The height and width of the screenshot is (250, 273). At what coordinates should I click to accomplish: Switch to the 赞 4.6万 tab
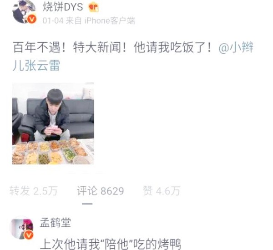click(162, 191)
